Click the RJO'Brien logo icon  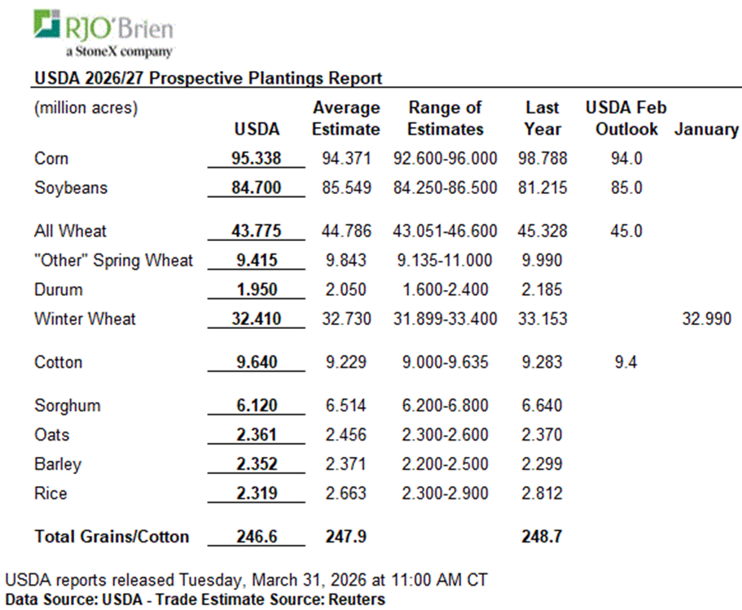coord(46,24)
